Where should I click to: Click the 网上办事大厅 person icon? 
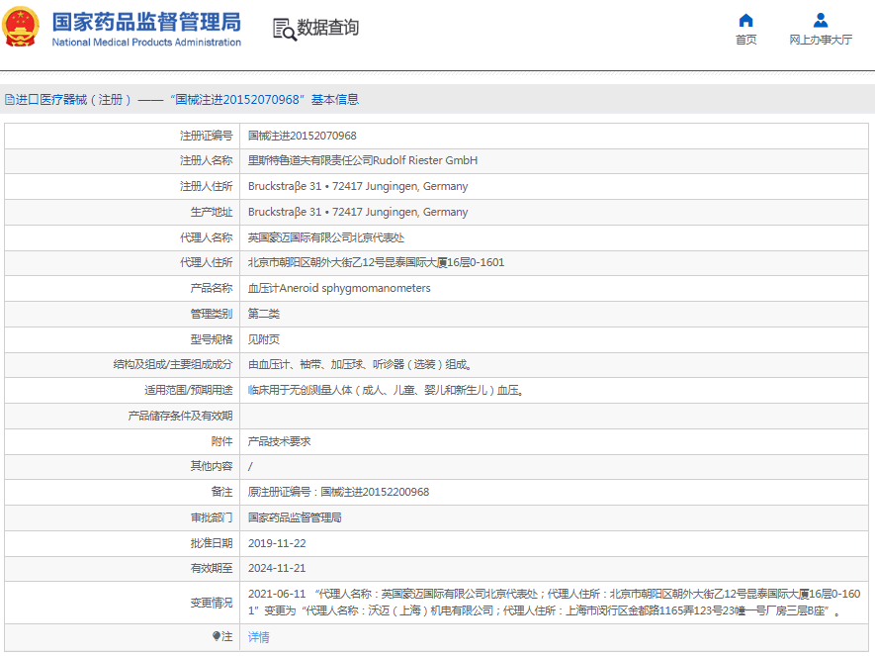coord(820,20)
